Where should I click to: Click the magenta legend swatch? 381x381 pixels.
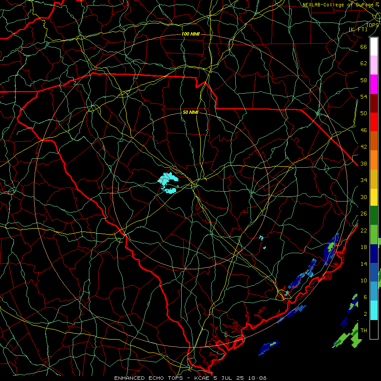click(x=374, y=84)
